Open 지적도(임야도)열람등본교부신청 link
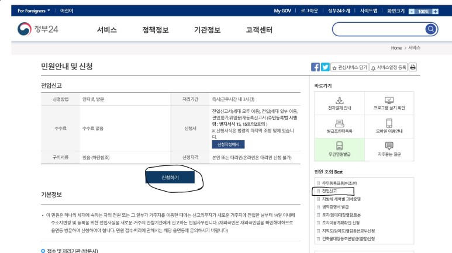Screen dimensions: 452x253 349,231
